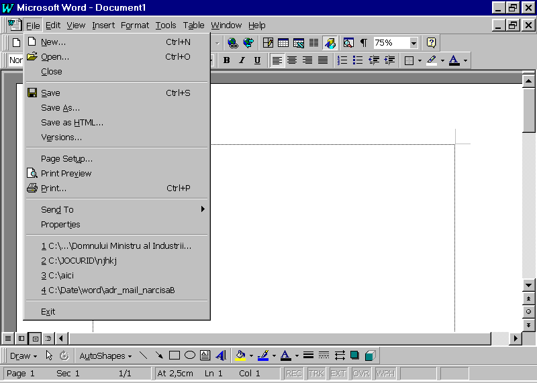Image resolution: width=537 pixels, height=383 pixels.
Task: Click the New blank document toolbar icon
Action: coord(16,43)
